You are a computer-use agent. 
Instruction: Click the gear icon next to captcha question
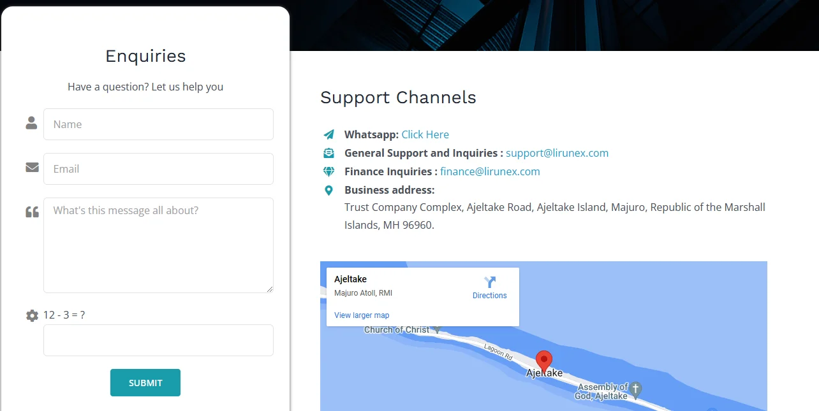coord(32,315)
